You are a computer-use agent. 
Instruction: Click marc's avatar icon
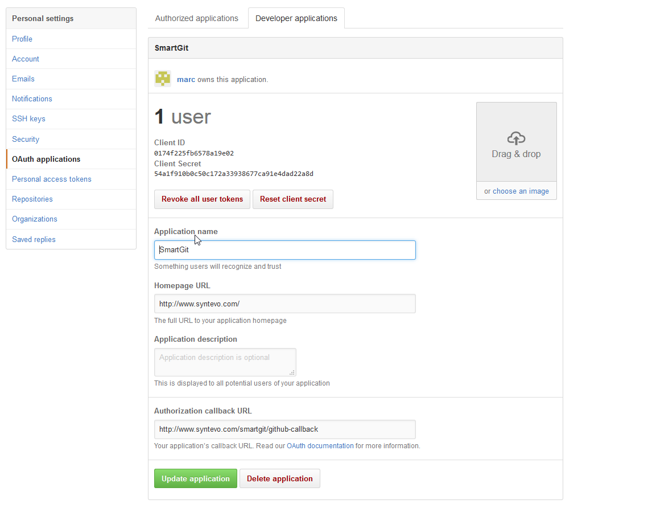click(163, 79)
